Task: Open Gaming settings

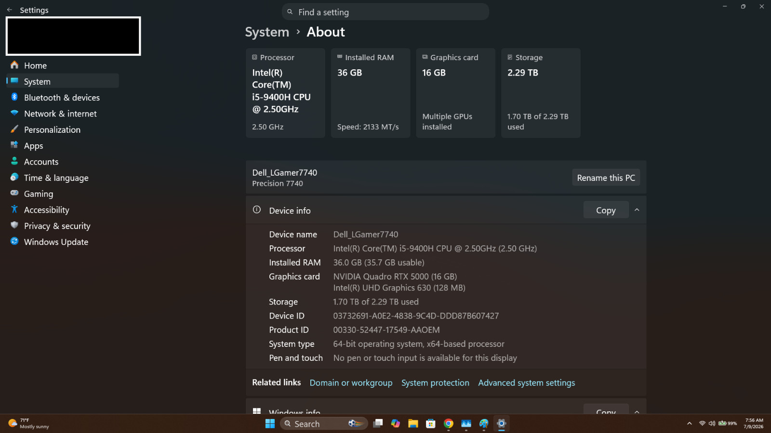Action: [x=63, y=194]
